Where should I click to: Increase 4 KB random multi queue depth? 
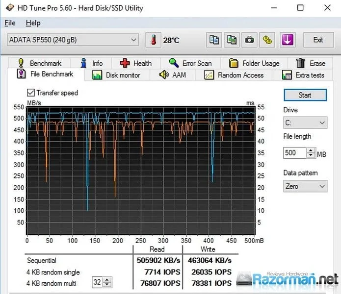point(107,280)
